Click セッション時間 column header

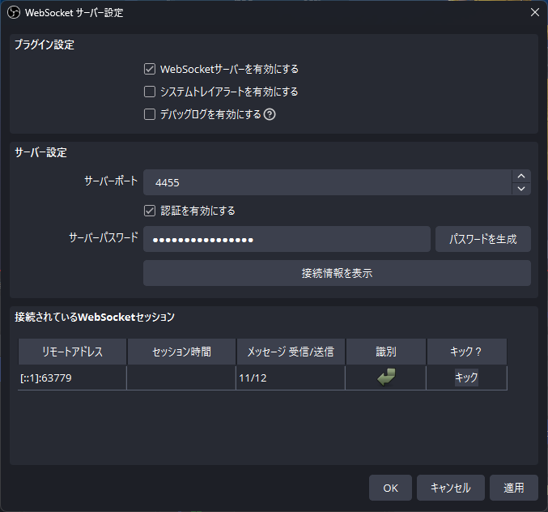pos(182,352)
